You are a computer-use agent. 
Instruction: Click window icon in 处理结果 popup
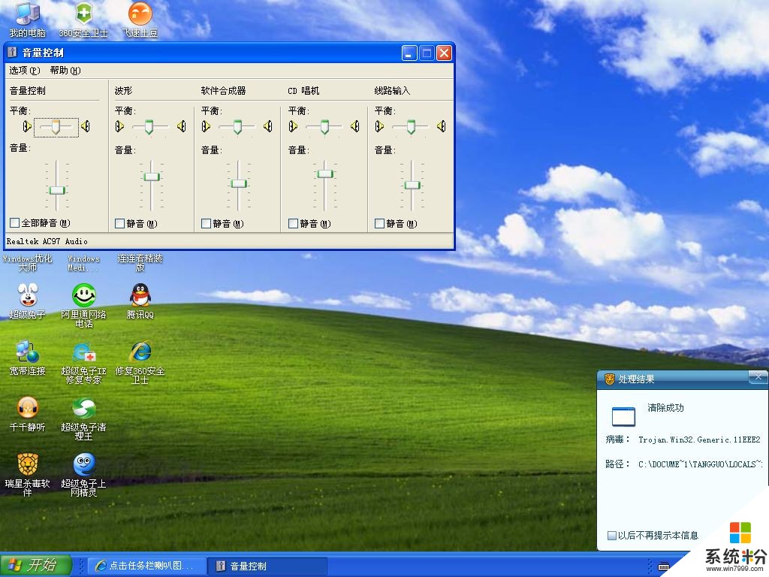[x=623, y=416]
